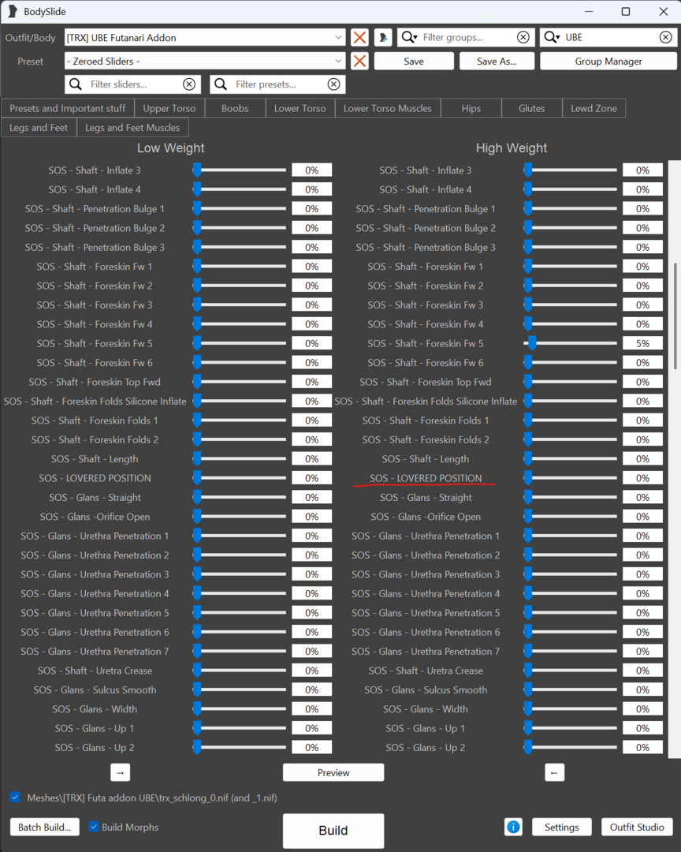Click low weight Shaft Length percent box
Viewport: 681px width, 852px height.
pos(311,458)
